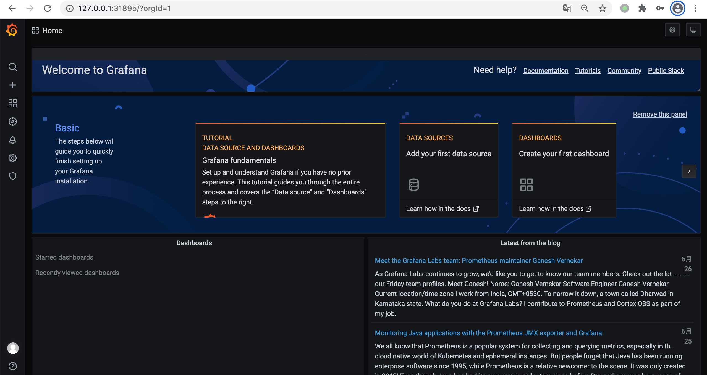Click Remove this panel
707x375 pixels.
(x=660, y=114)
